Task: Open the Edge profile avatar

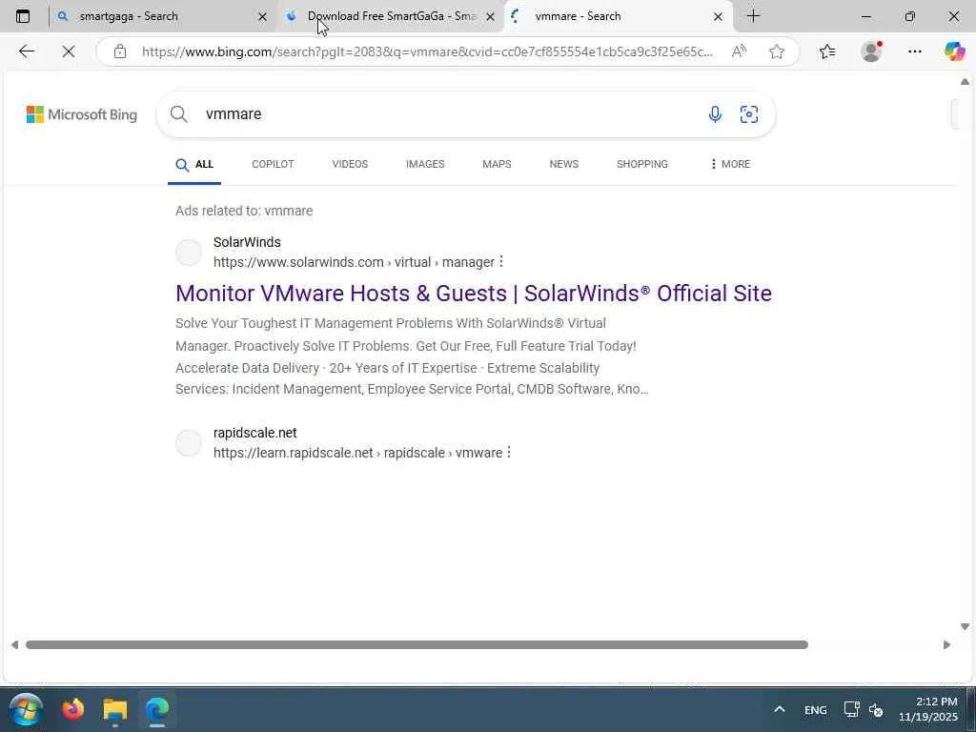Action: (x=871, y=51)
